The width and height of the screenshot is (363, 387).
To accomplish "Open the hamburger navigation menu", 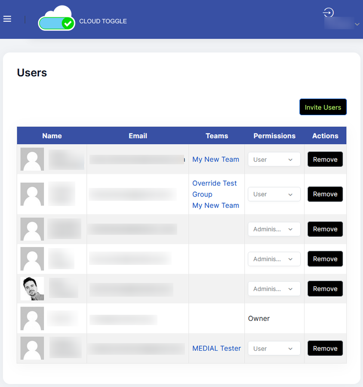I will point(7,19).
